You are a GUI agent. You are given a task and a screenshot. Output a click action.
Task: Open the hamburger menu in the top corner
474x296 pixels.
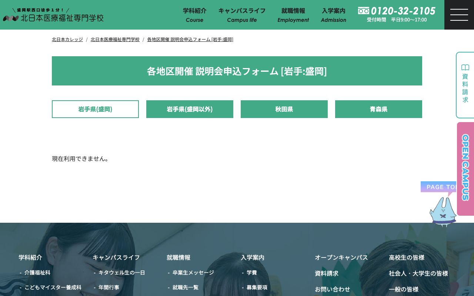click(x=459, y=15)
